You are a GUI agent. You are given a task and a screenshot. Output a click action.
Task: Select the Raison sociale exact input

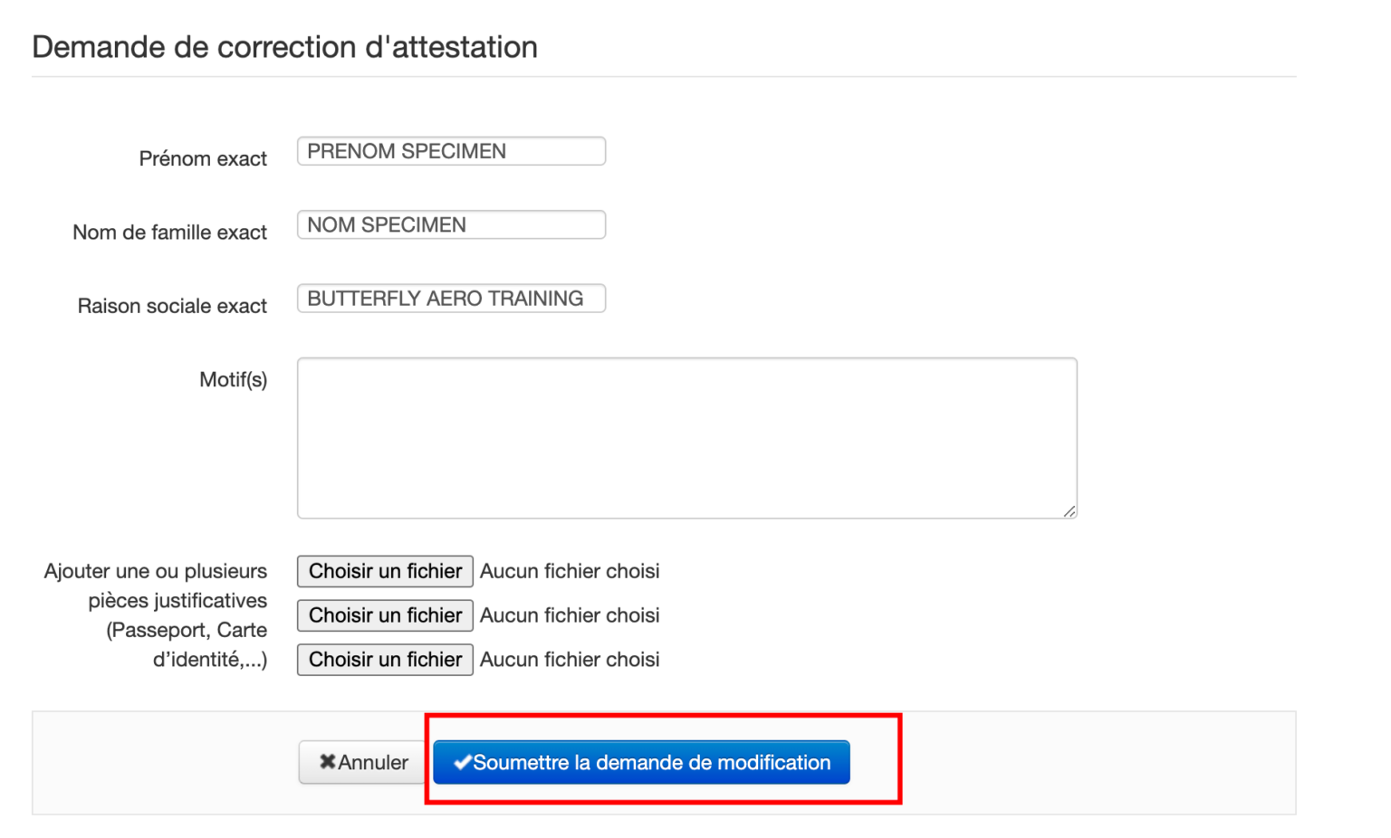pyautogui.click(x=451, y=299)
